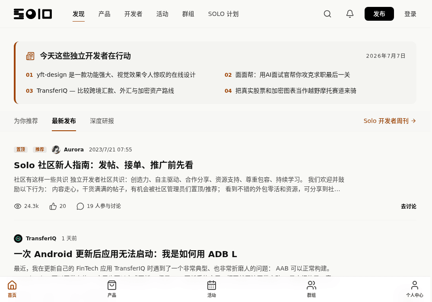Open 群组 people icon in bottom bar
Viewport: 432px width, 302px height.
311,289
